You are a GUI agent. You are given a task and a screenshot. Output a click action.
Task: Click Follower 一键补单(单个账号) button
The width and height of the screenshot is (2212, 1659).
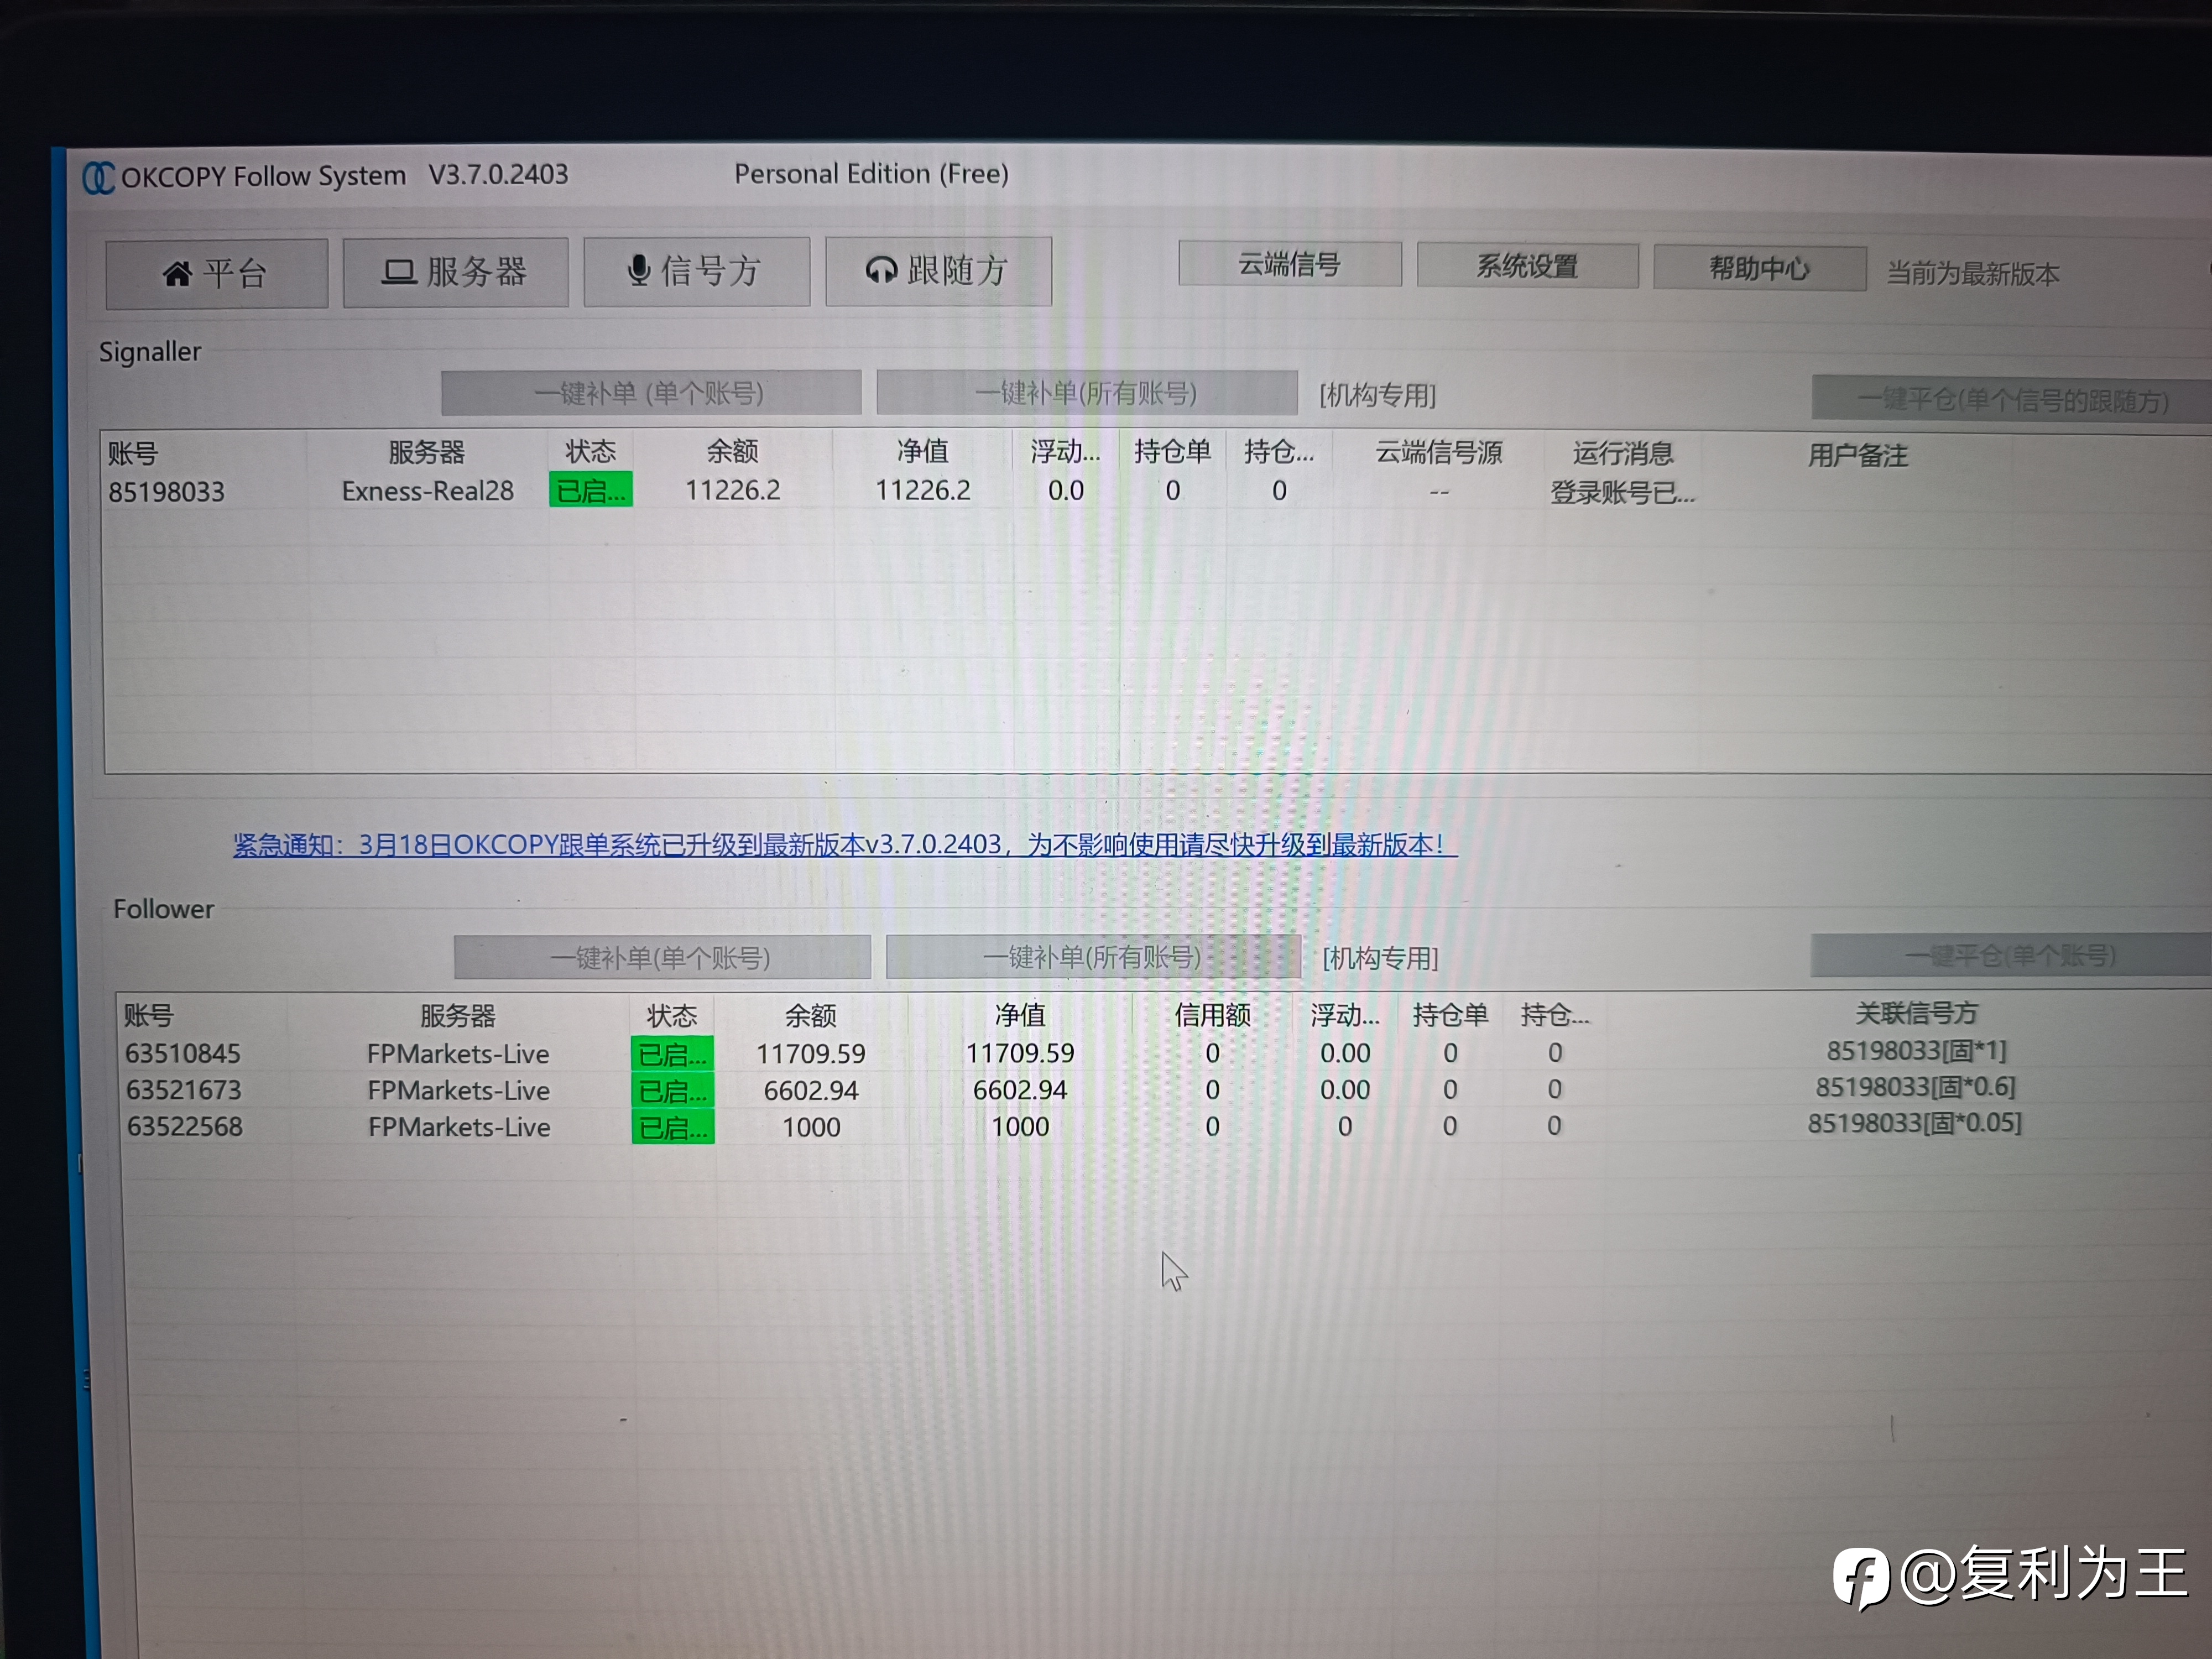661,958
